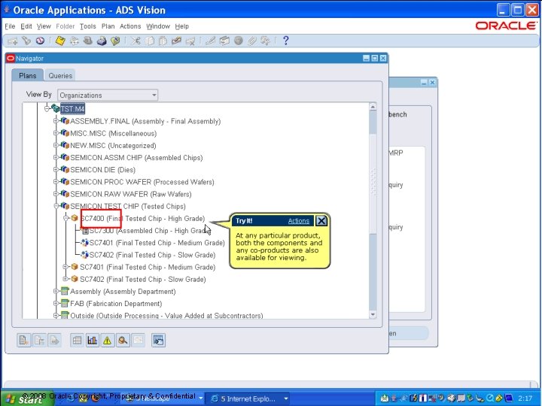Screen dimensions: 542x406
Task: Collapse the TST:M4 tree node
Action: 47,109
